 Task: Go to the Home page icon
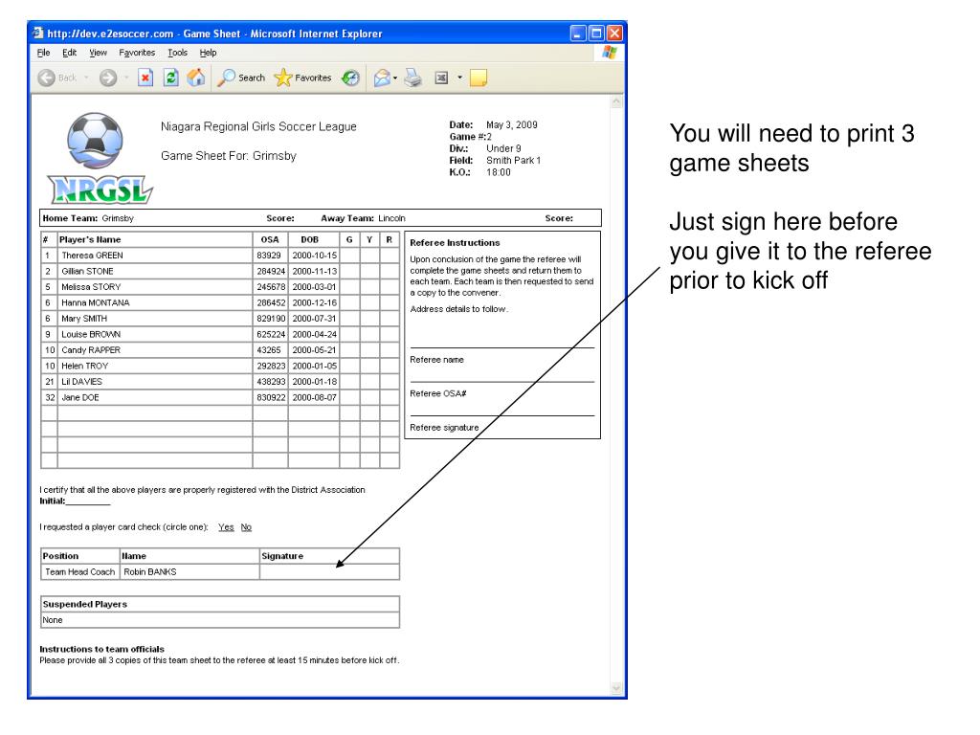coord(195,78)
